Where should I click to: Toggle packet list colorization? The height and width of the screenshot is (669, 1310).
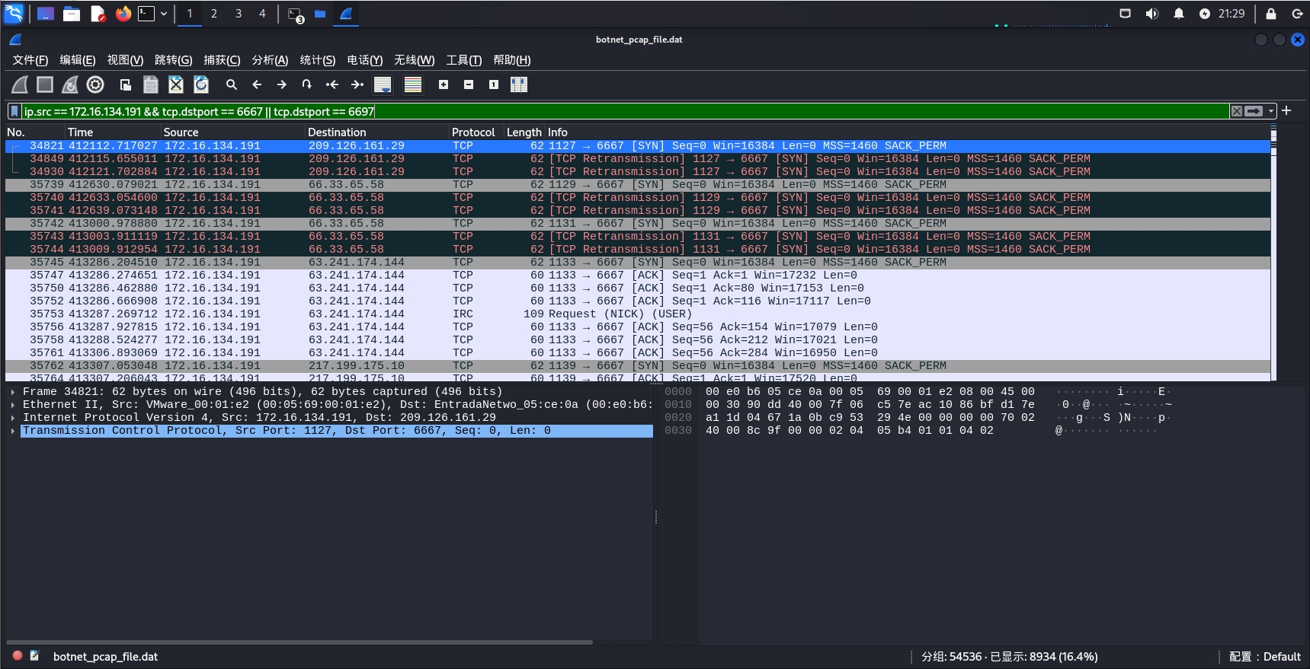[413, 84]
